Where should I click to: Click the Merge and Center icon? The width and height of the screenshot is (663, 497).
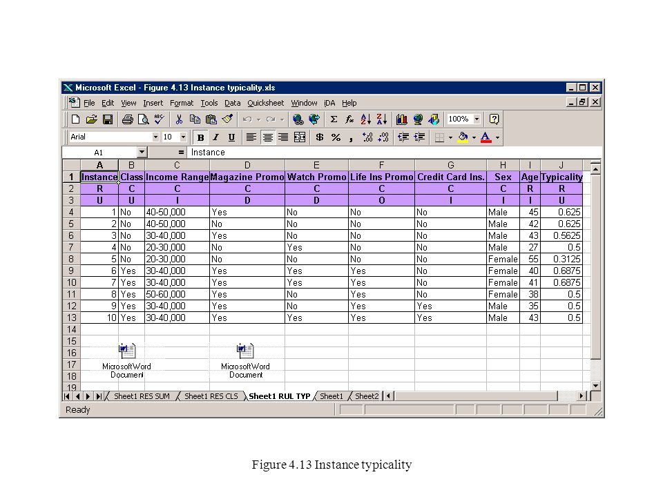click(x=300, y=137)
